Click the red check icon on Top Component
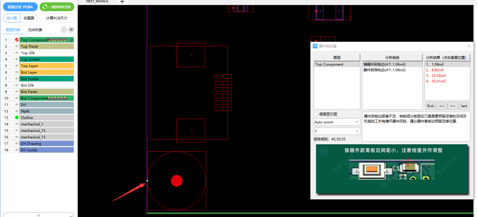The image size is (477, 217). tap(17, 40)
